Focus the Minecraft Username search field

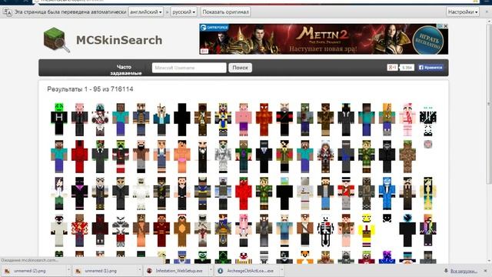coord(189,68)
